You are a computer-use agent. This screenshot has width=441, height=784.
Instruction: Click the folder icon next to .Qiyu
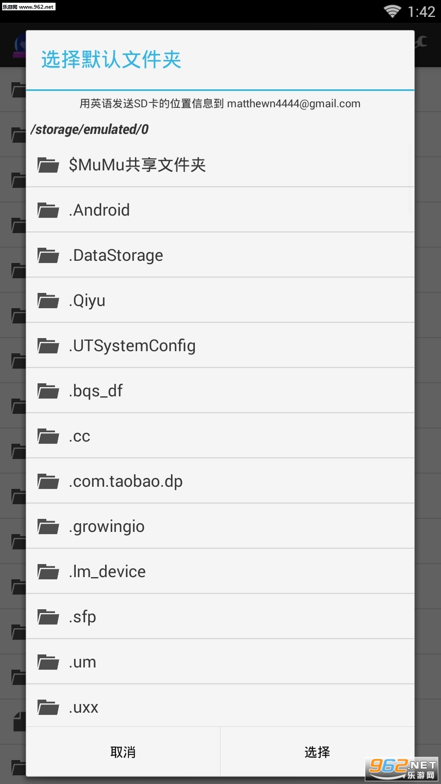pyautogui.click(x=48, y=300)
